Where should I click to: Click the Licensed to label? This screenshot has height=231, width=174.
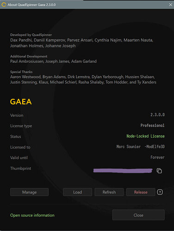pyautogui.click(x=20, y=147)
